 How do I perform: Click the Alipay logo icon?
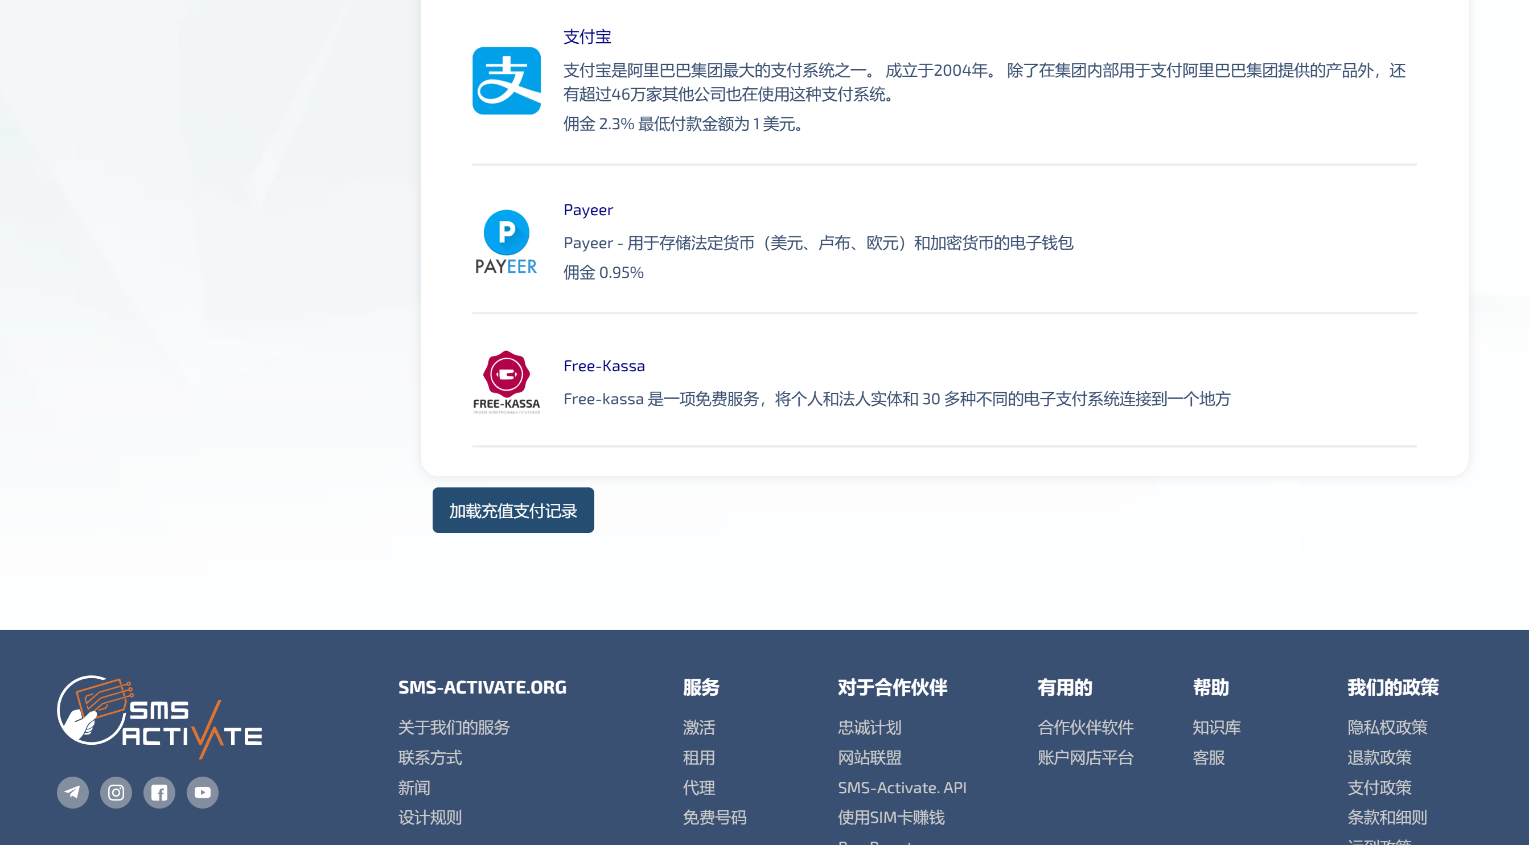point(506,81)
